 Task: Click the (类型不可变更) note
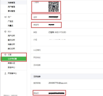coord(60,32)
